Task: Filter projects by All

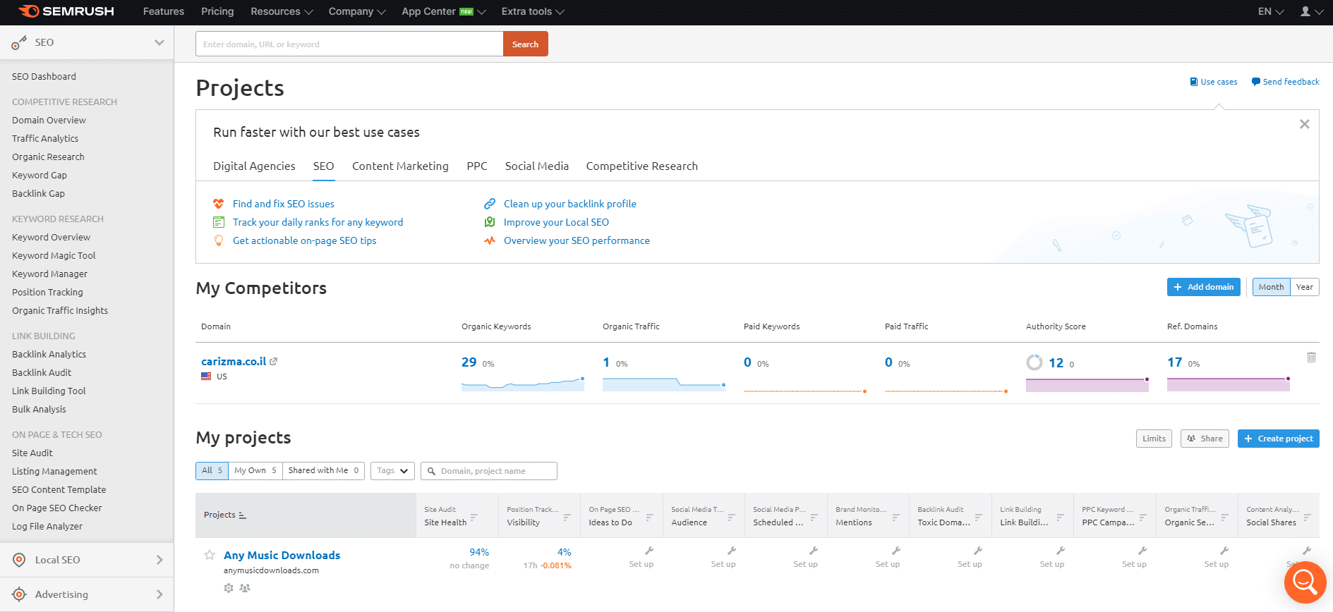Action: (212, 470)
